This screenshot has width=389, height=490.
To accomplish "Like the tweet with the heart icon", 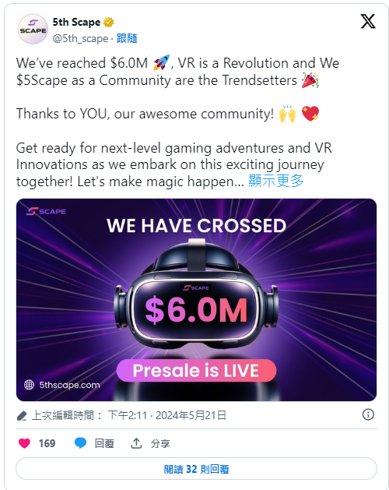I will [x=24, y=443].
